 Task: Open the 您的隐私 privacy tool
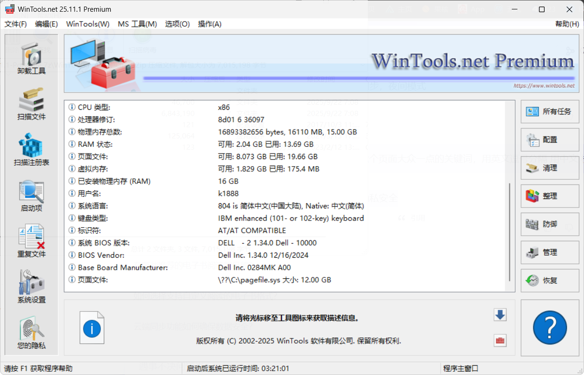[x=31, y=333]
